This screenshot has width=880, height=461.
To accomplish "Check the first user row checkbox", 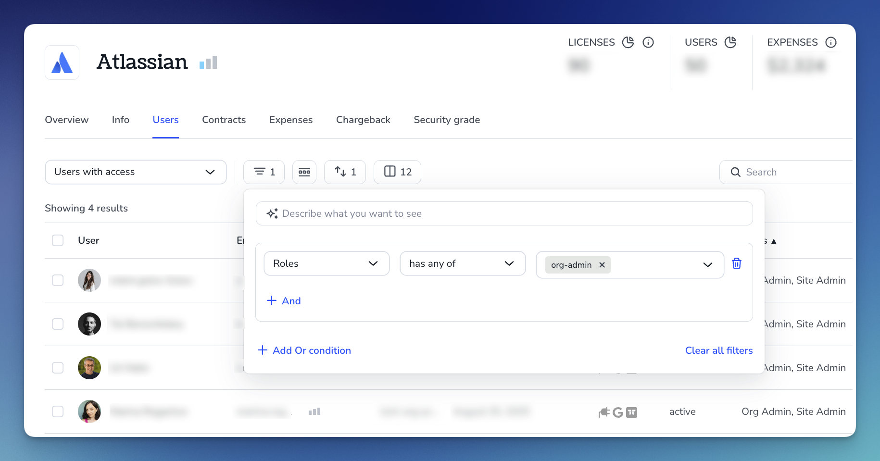I will (58, 280).
